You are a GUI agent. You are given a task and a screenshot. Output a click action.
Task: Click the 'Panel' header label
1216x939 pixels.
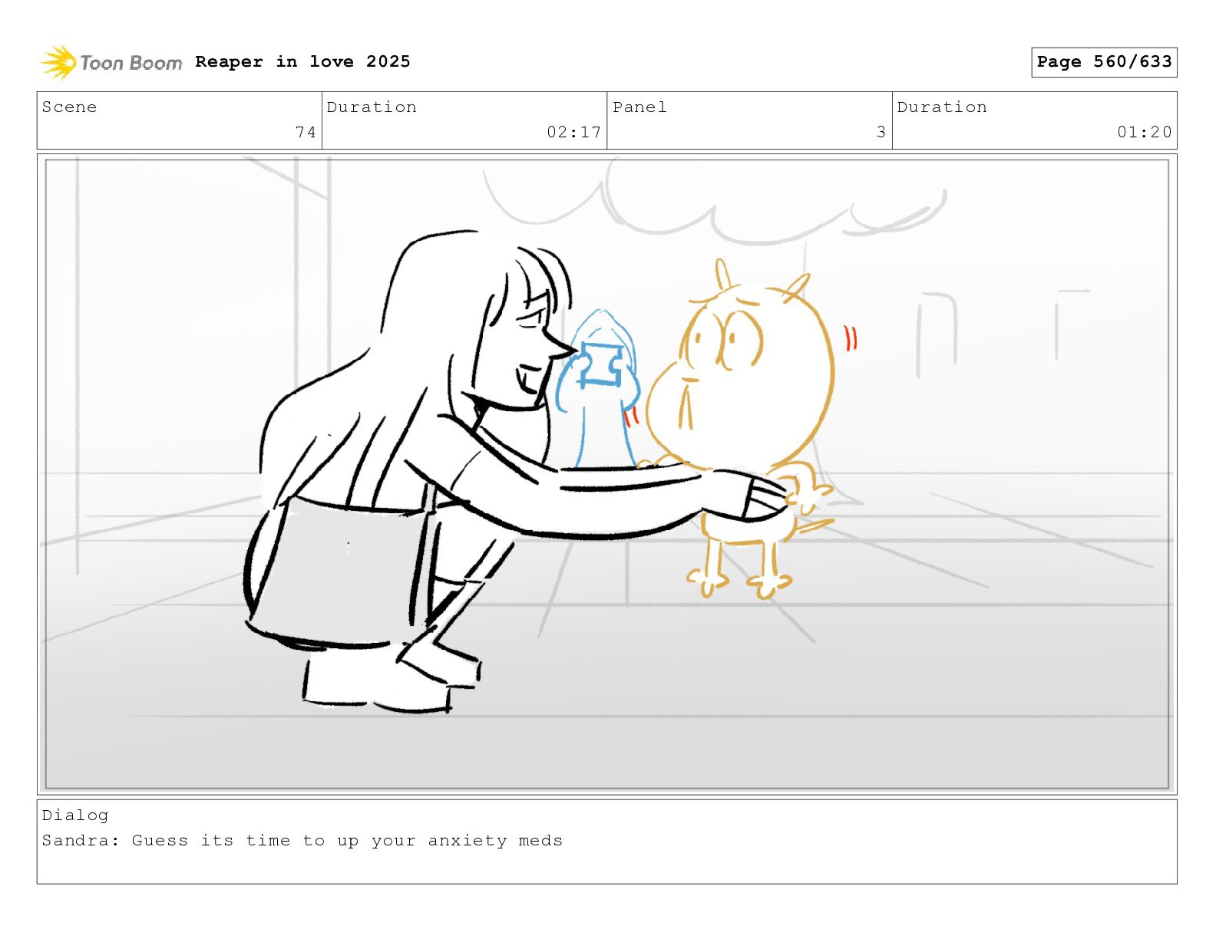pyautogui.click(x=639, y=107)
